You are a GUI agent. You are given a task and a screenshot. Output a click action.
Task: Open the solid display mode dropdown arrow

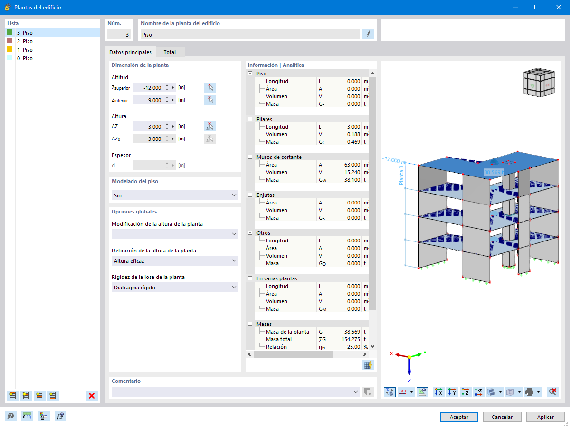[501, 392]
